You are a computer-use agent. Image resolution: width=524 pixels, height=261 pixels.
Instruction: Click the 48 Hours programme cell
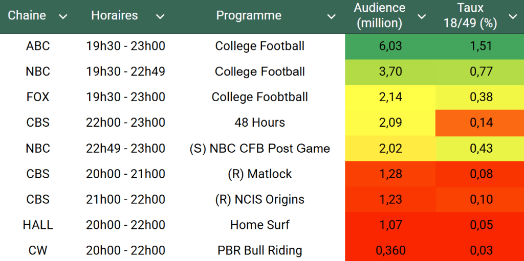pos(259,123)
